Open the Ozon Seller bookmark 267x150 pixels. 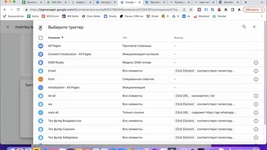91,16
